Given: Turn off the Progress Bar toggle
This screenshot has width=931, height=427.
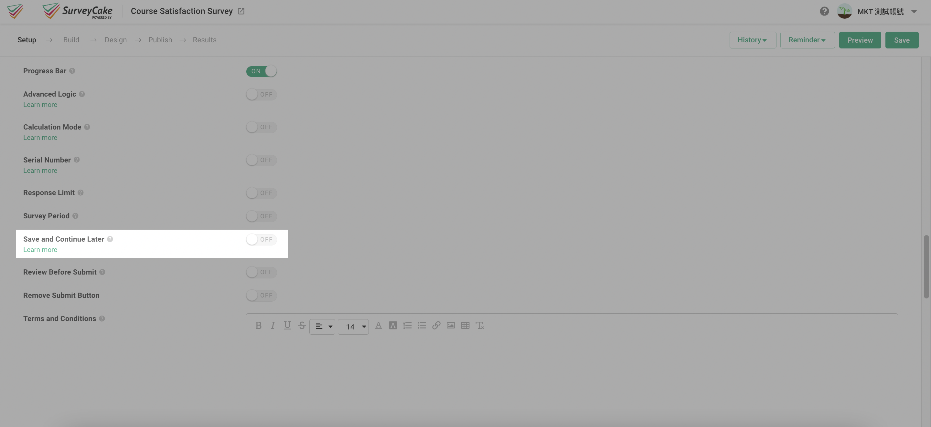Looking at the screenshot, I should point(261,71).
